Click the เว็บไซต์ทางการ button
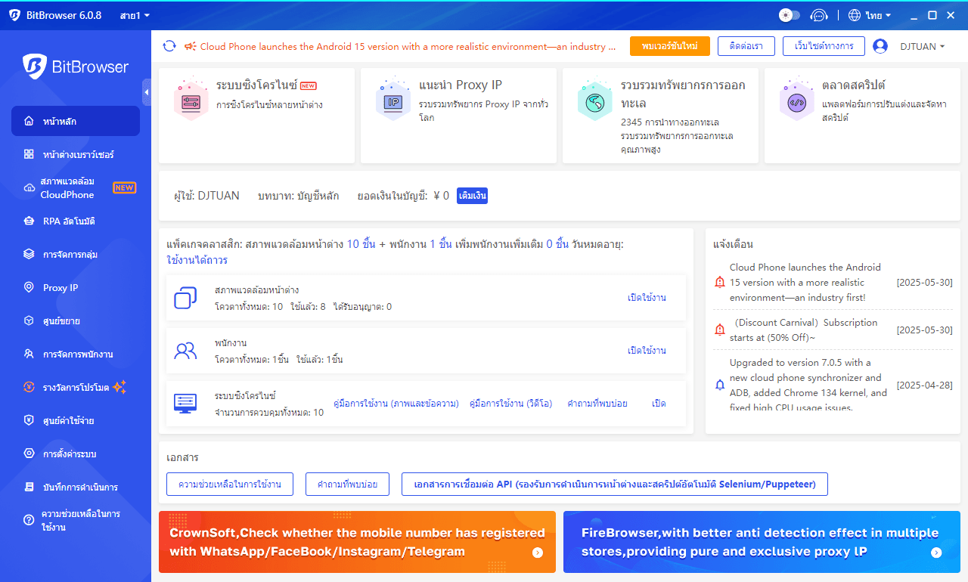The width and height of the screenshot is (968, 582). [x=824, y=46]
